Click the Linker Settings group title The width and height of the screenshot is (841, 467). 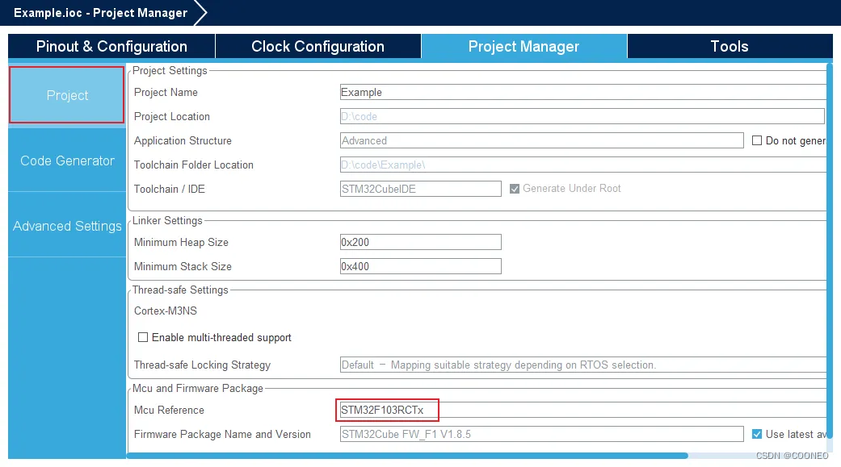tap(167, 221)
